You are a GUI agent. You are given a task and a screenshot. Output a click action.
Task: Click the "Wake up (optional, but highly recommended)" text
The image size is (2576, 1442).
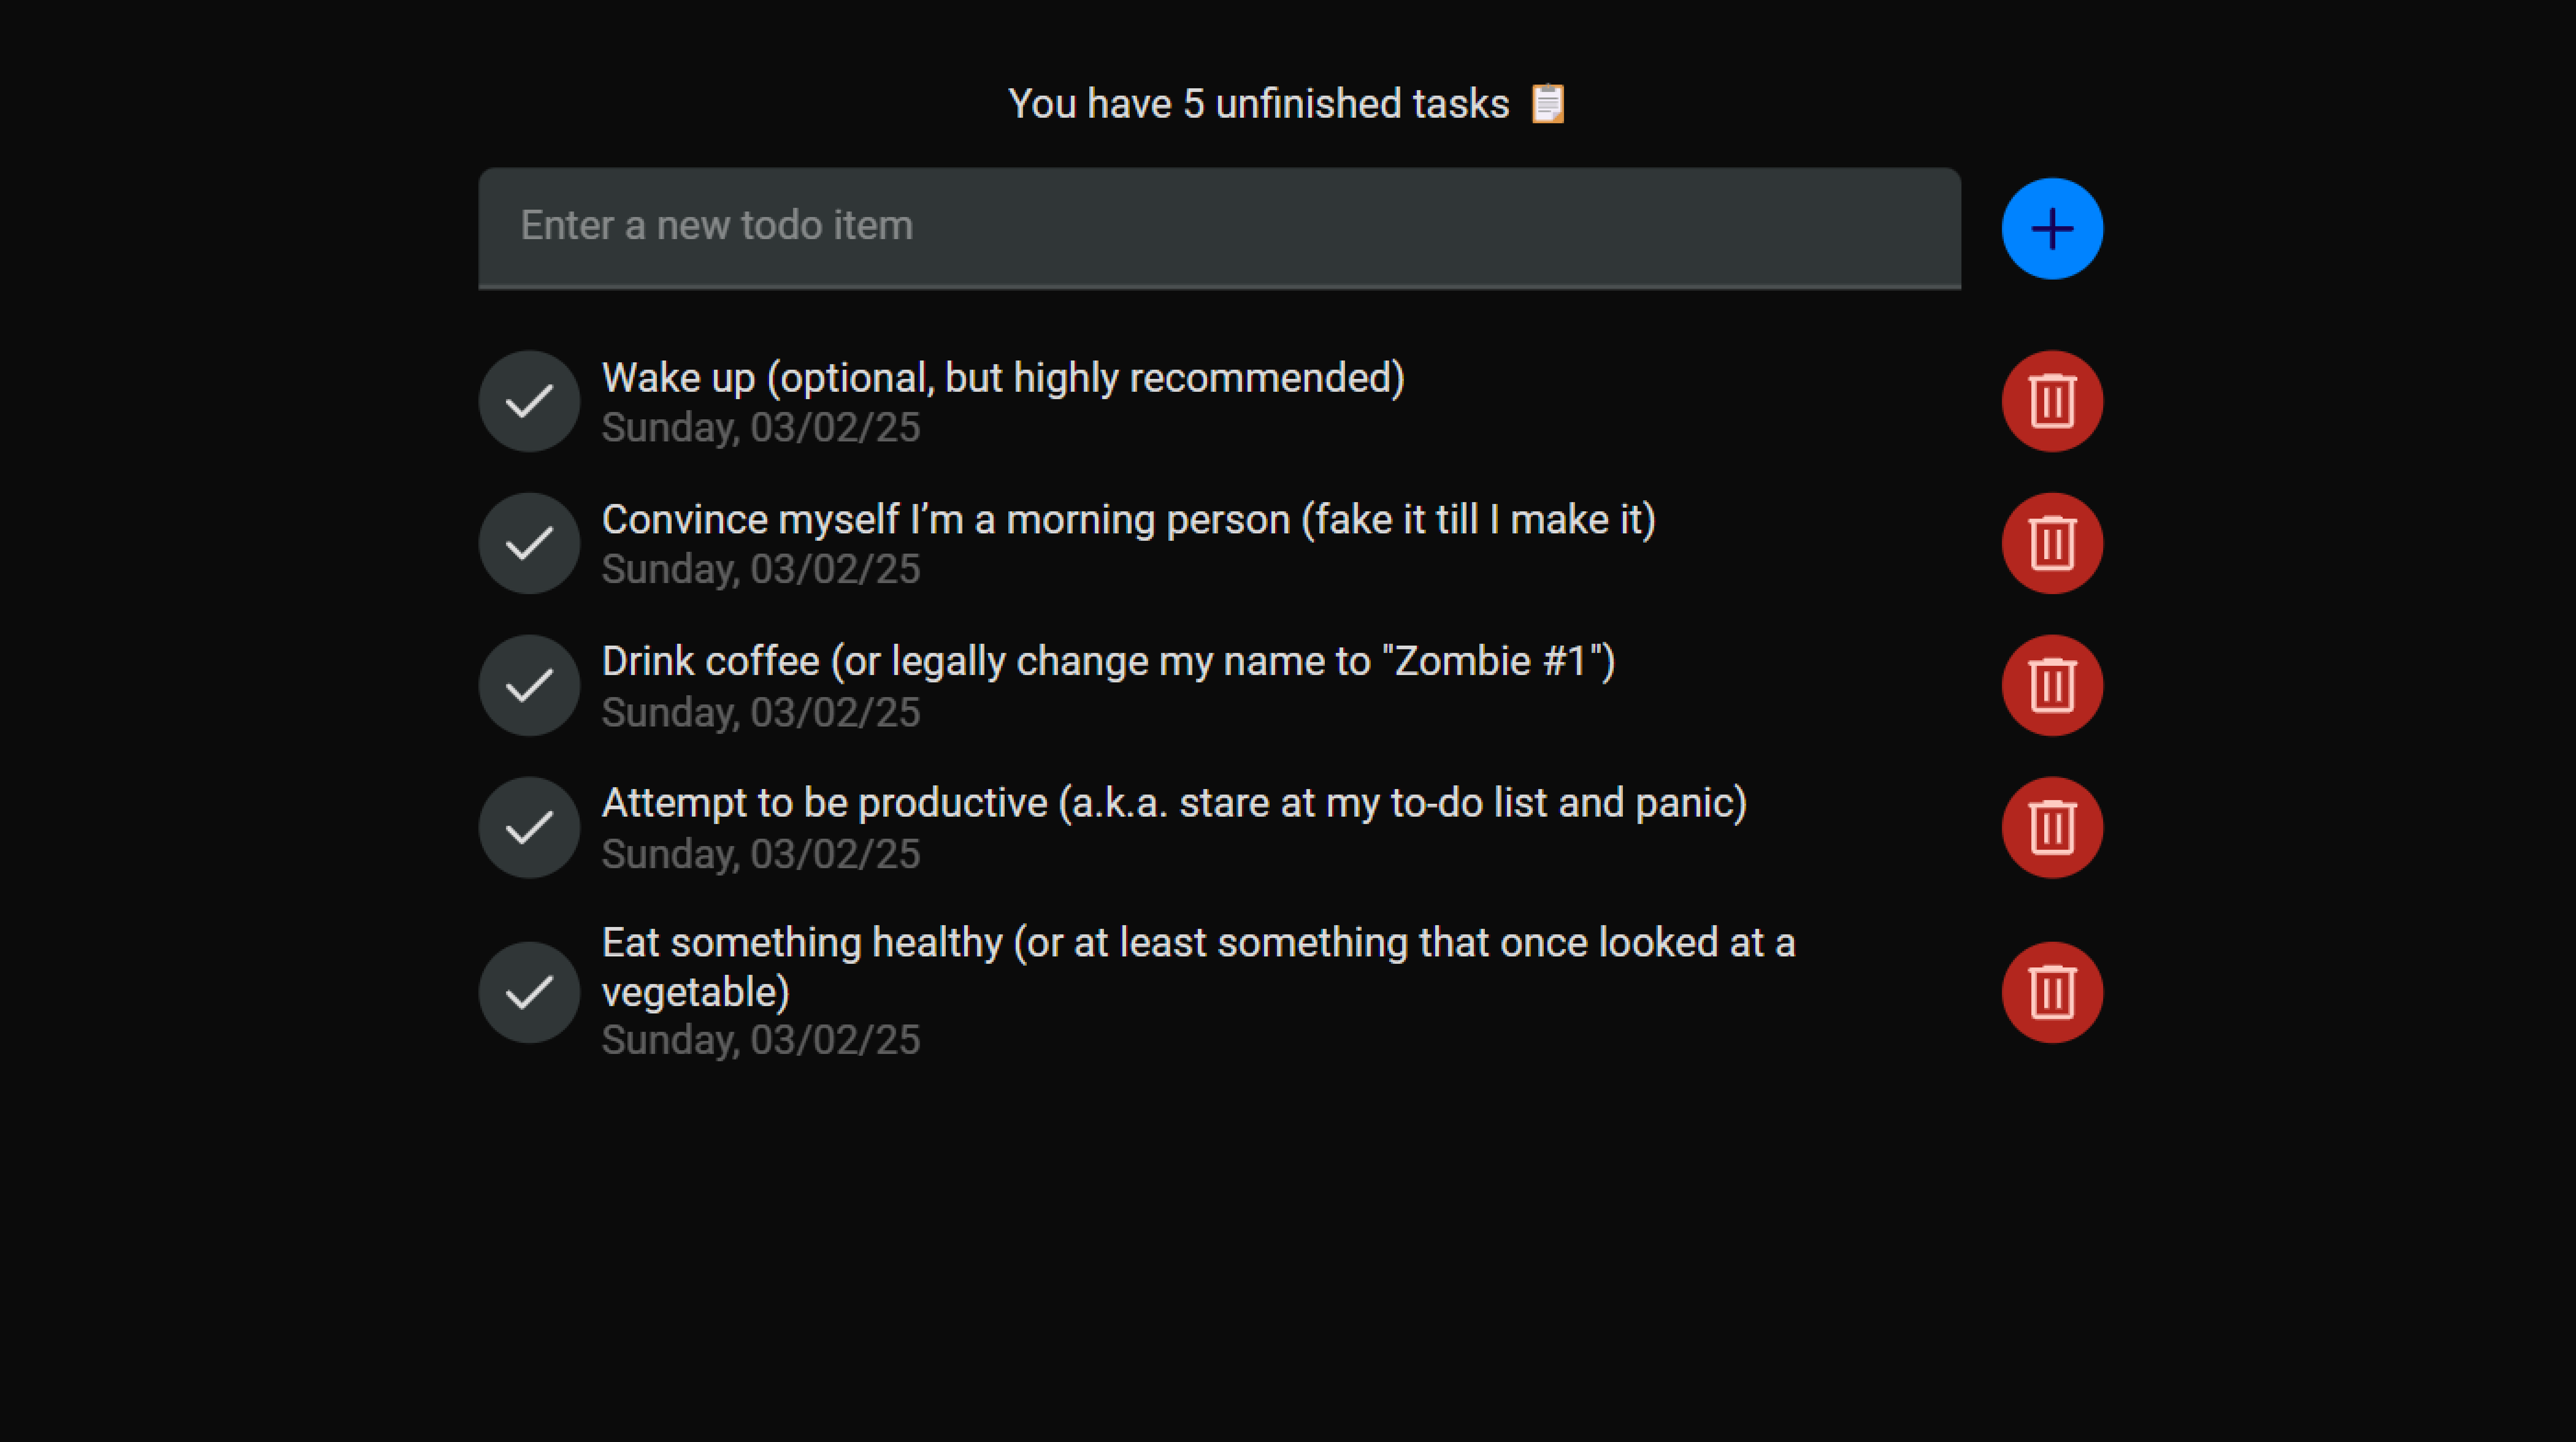click(1003, 378)
